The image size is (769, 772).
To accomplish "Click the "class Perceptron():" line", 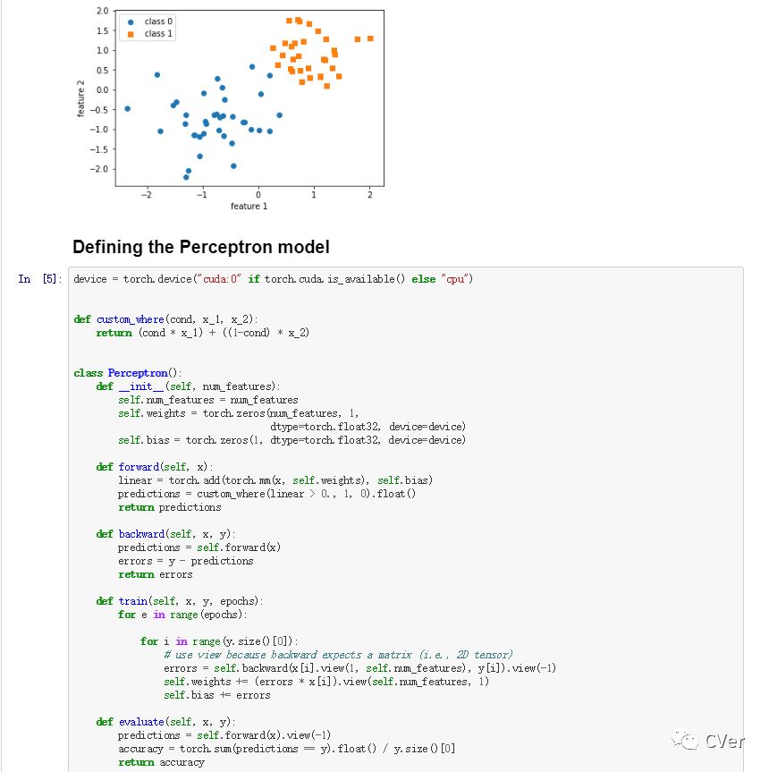I will click(127, 373).
